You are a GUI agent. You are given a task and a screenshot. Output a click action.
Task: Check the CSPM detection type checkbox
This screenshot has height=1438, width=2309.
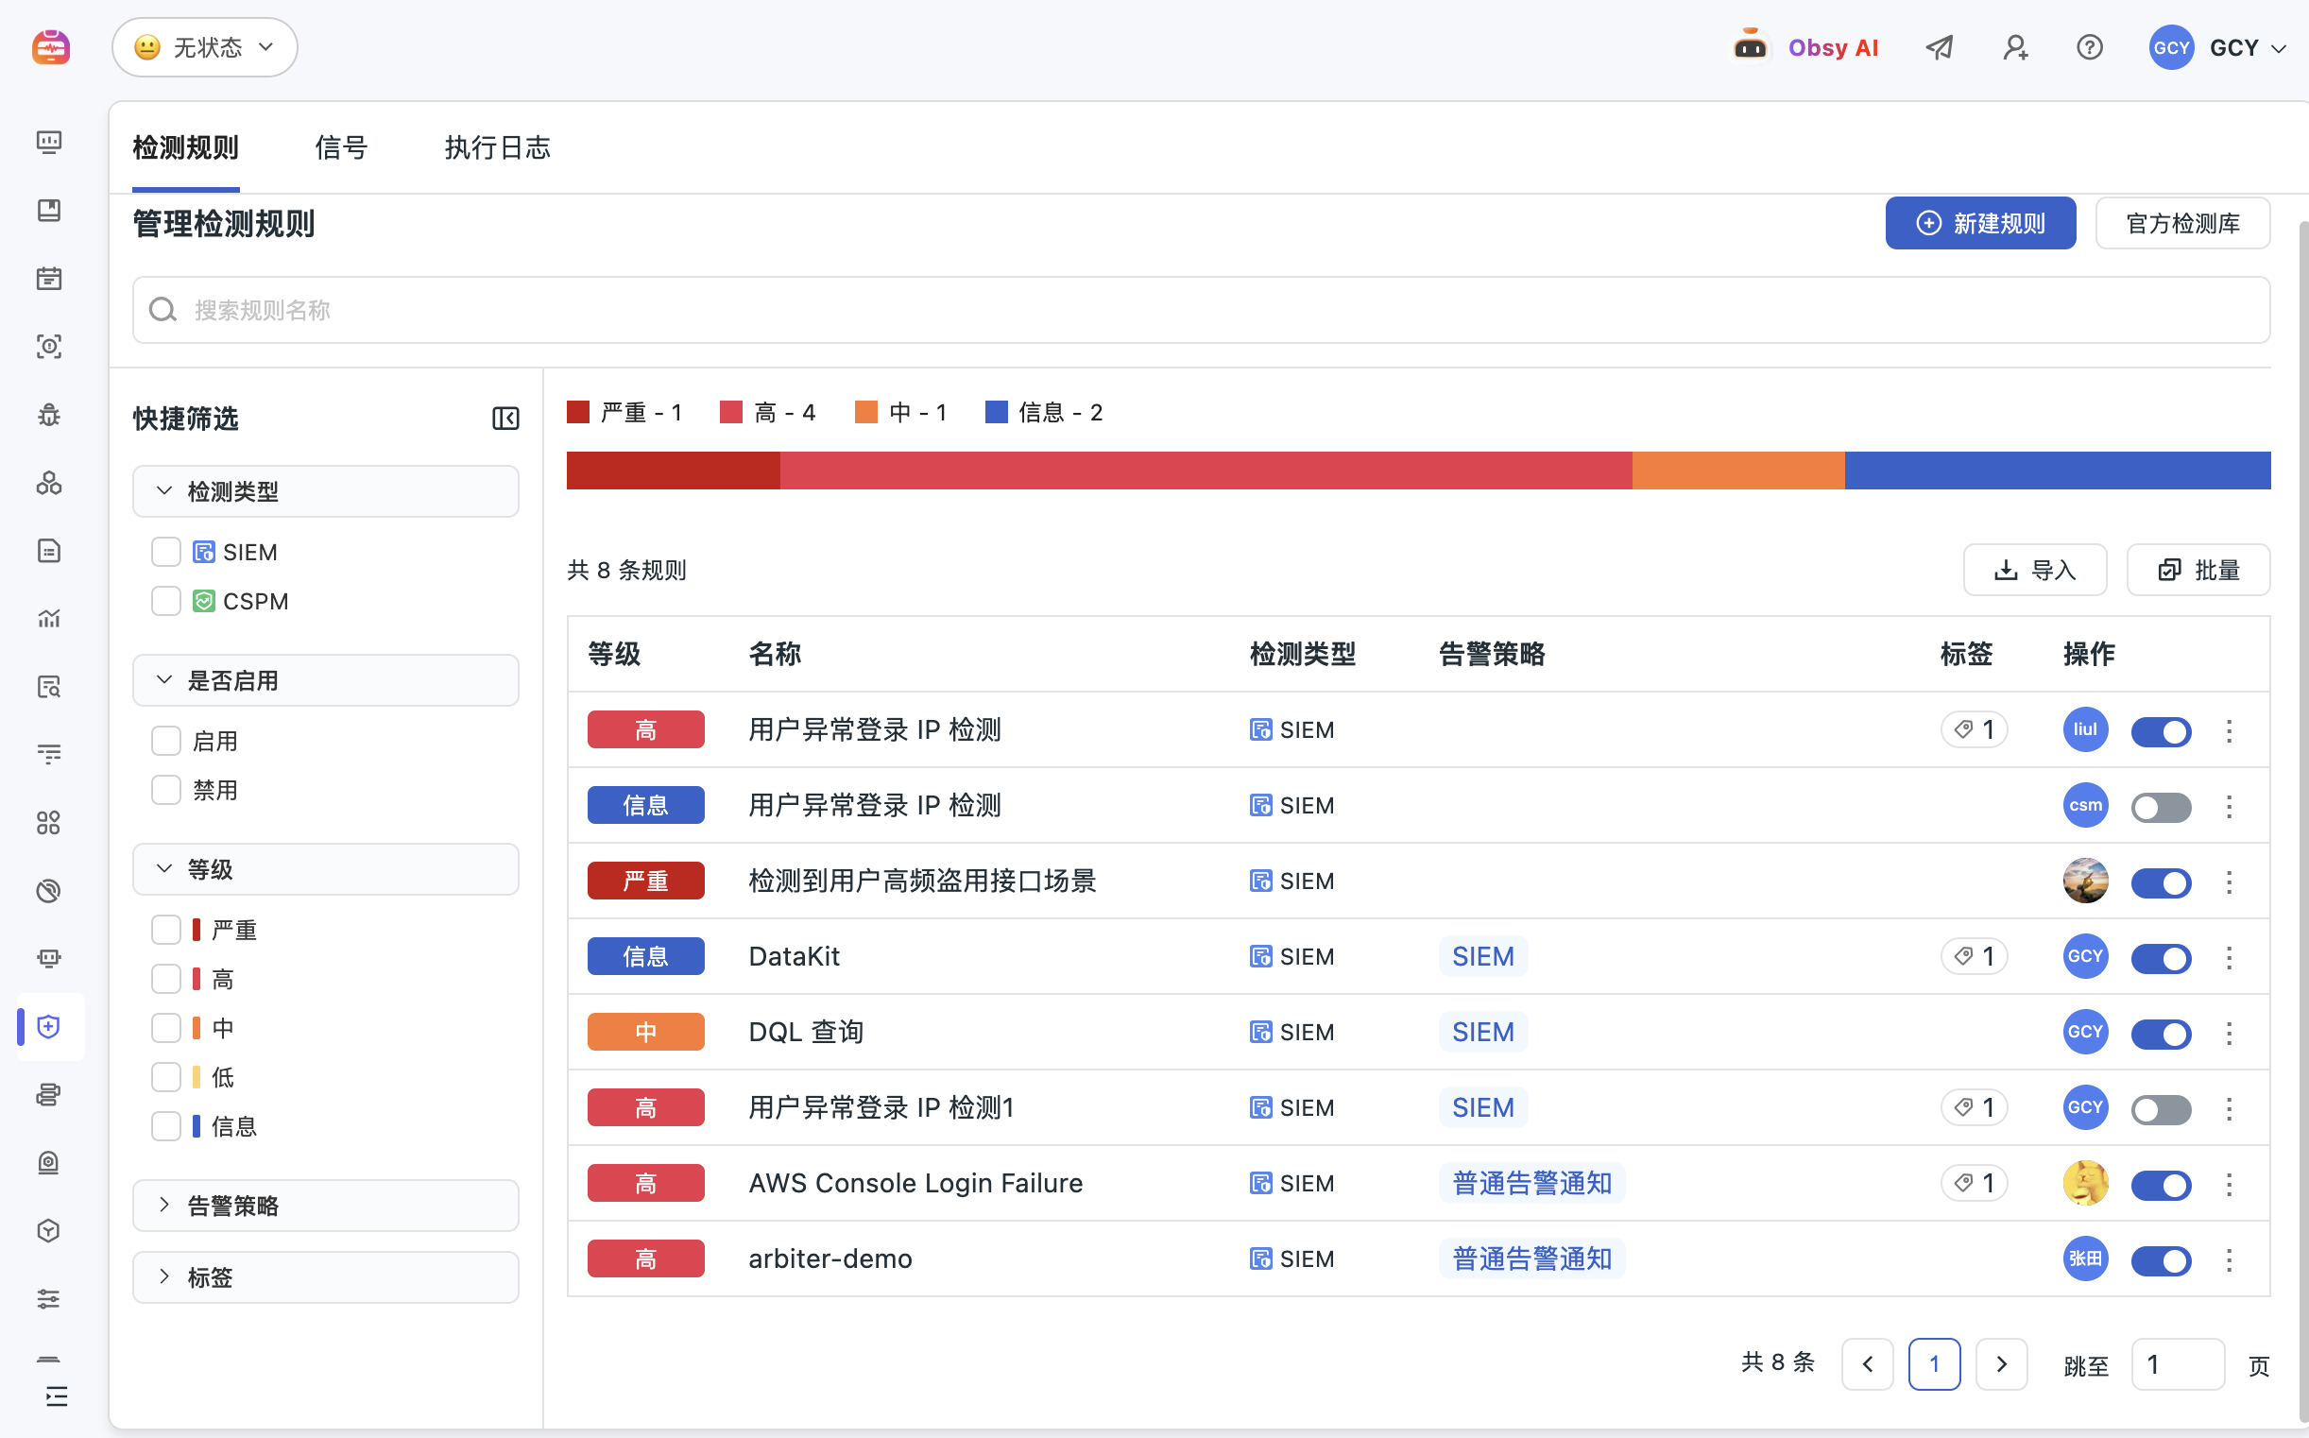pos(166,601)
